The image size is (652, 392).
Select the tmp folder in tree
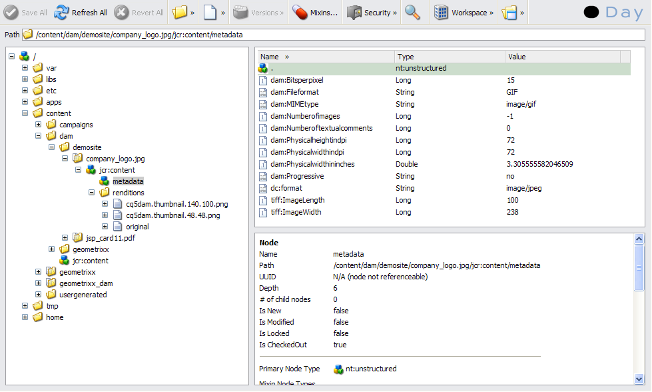pyautogui.click(x=52, y=306)
